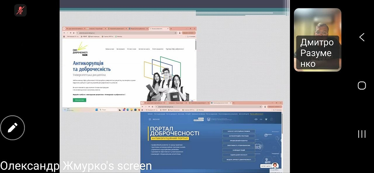
Task: Click the КАЛЕНДАР ПОДІЙ button
Action: [x=239, y=150]
